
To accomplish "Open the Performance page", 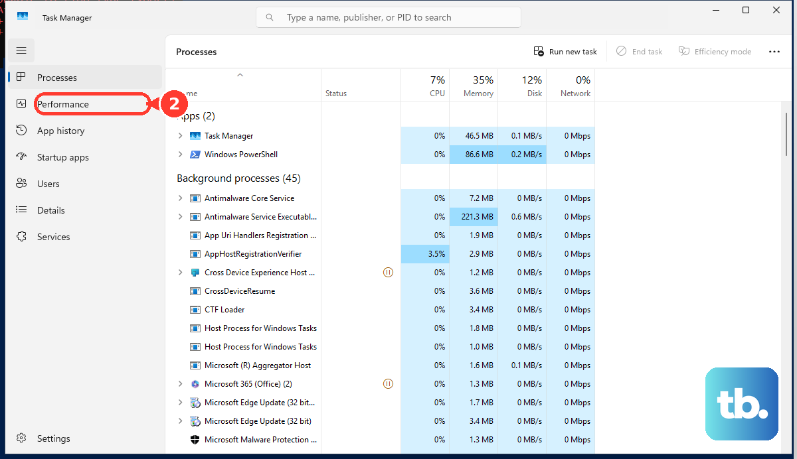I will pos(85,104).
